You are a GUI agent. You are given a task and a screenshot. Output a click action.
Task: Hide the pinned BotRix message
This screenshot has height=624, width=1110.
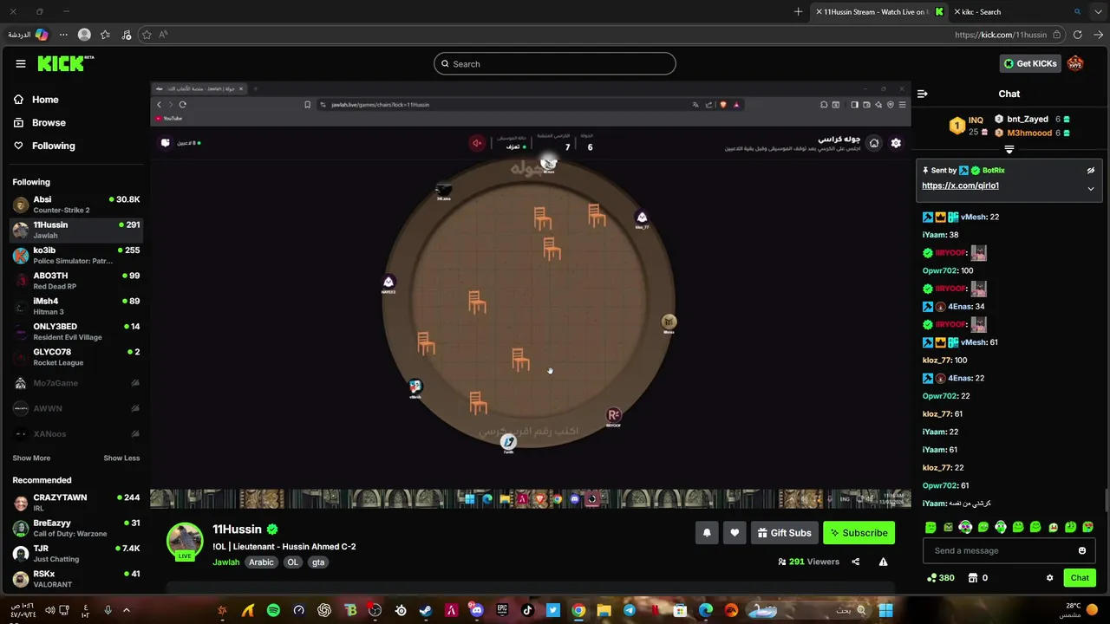[1091, 171]
